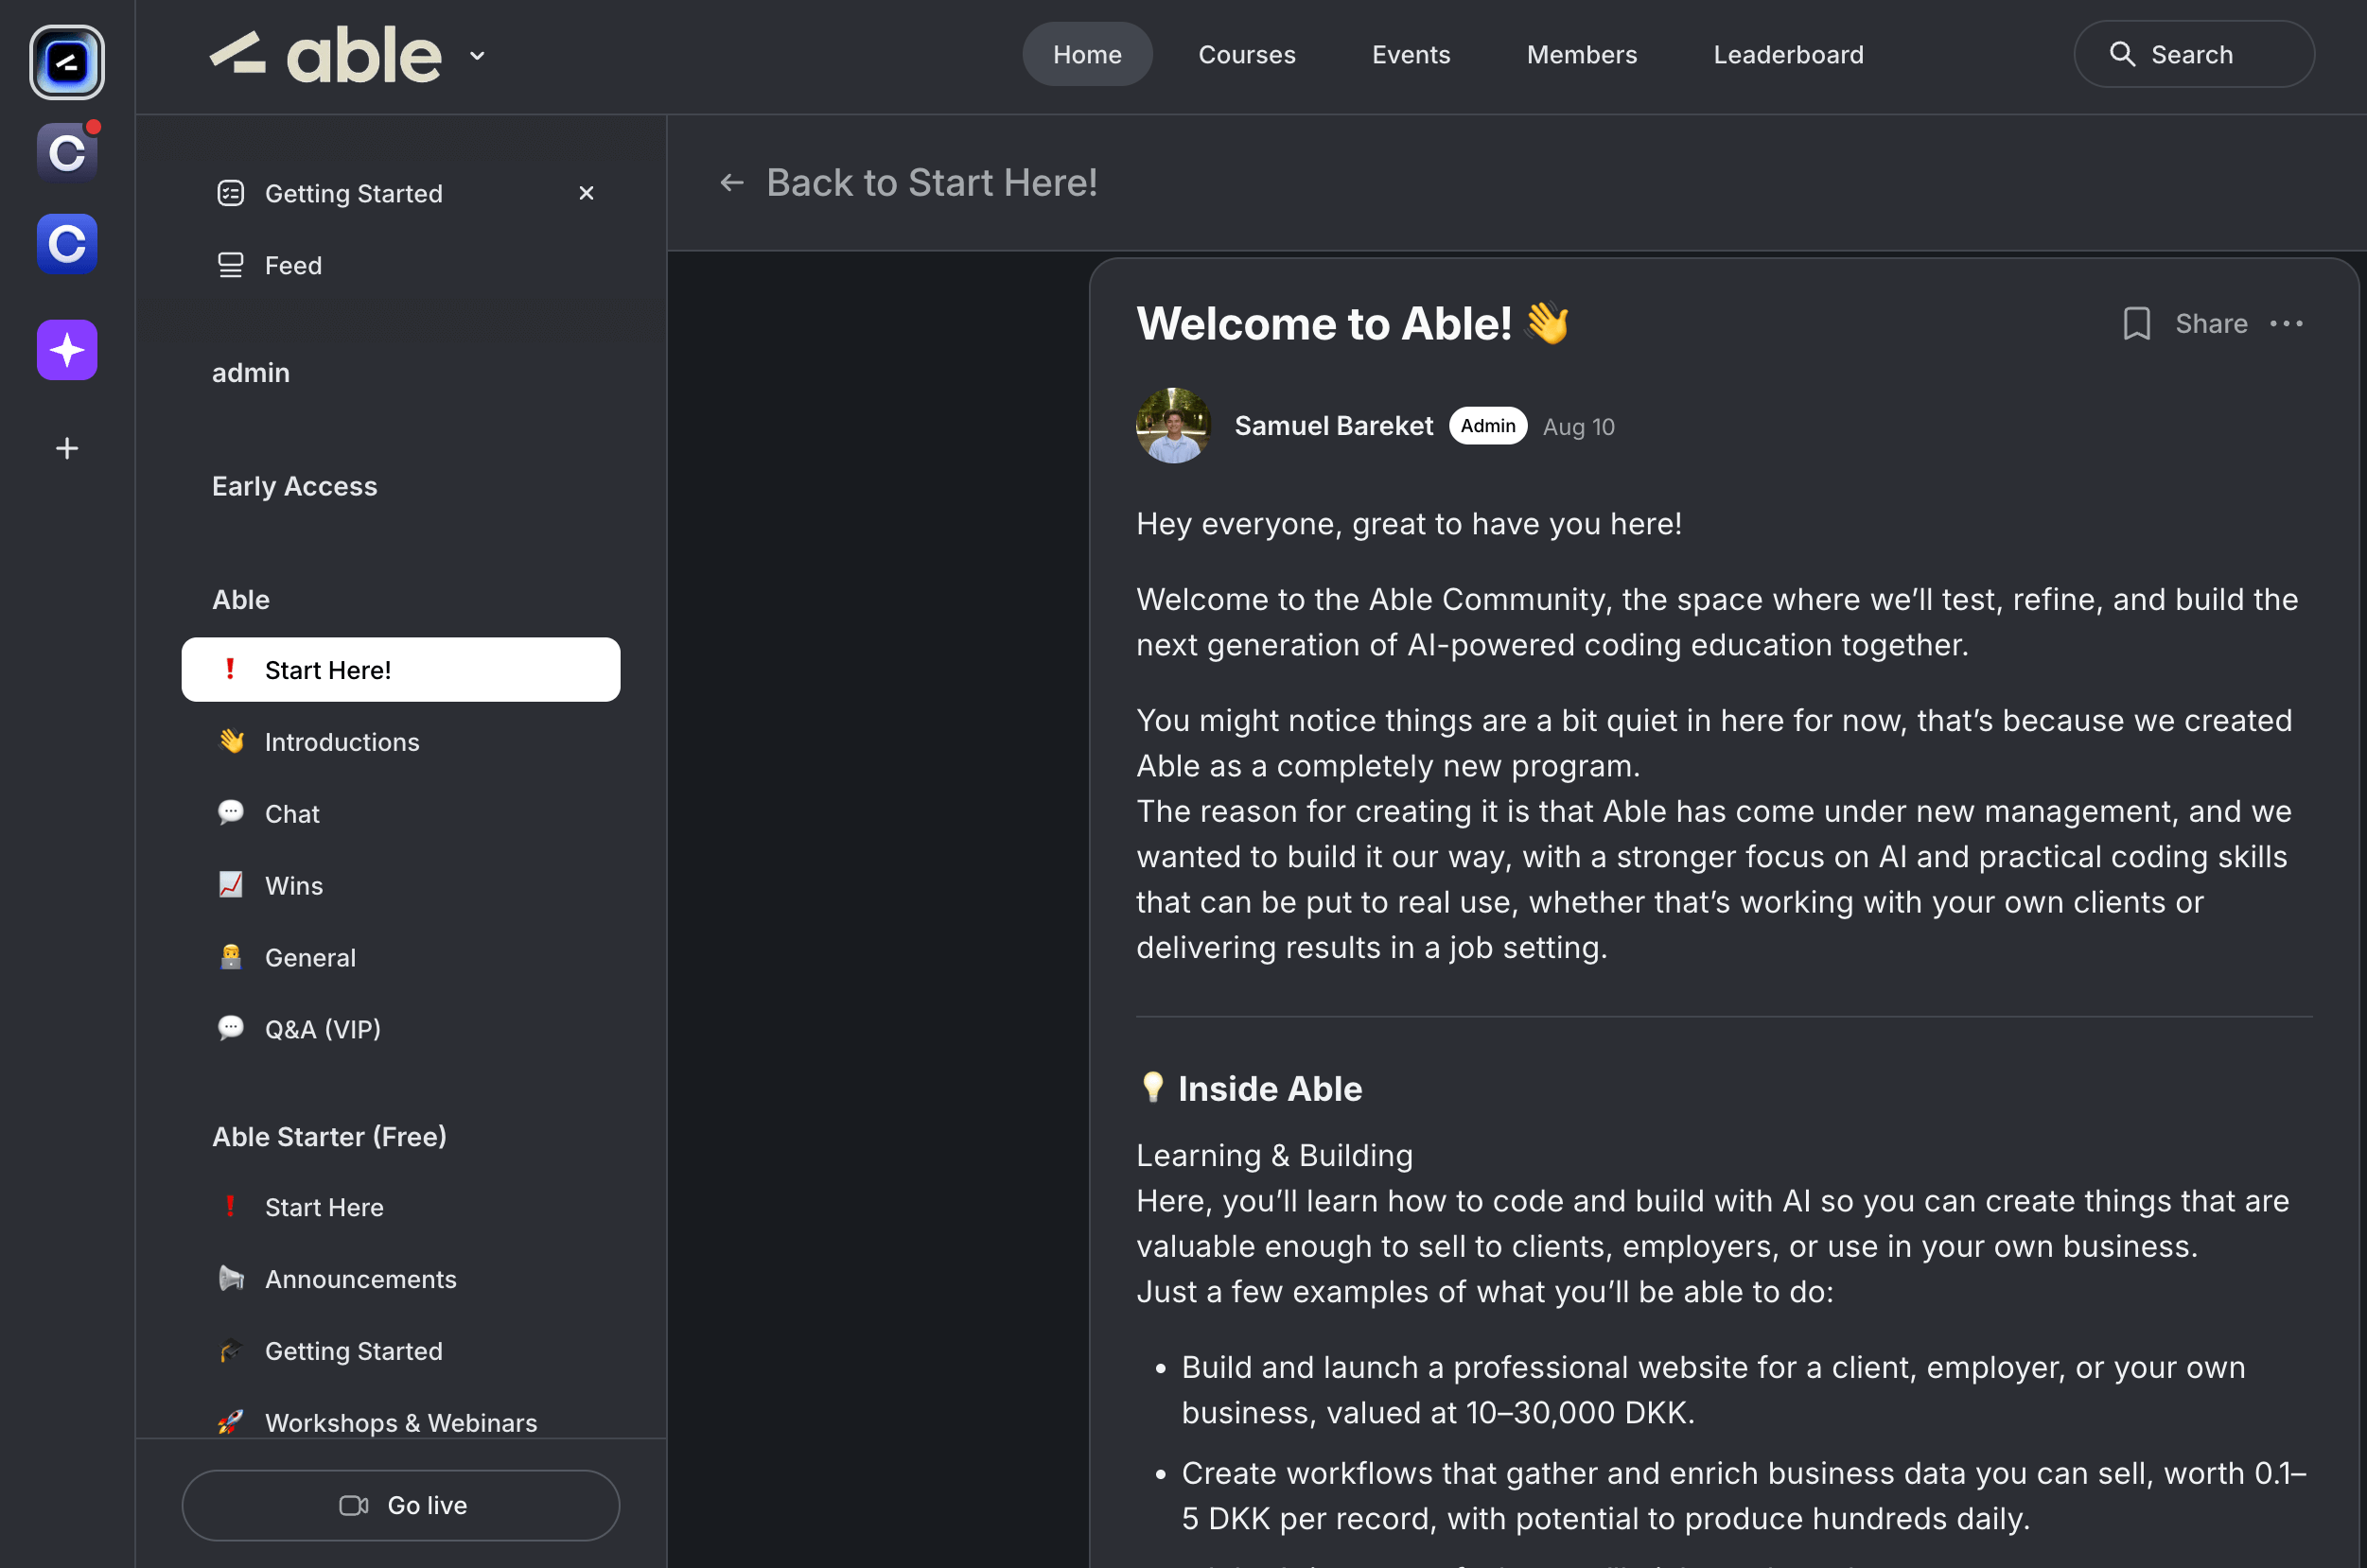
Task: Collapse the Able space group header
Action: 241,599
